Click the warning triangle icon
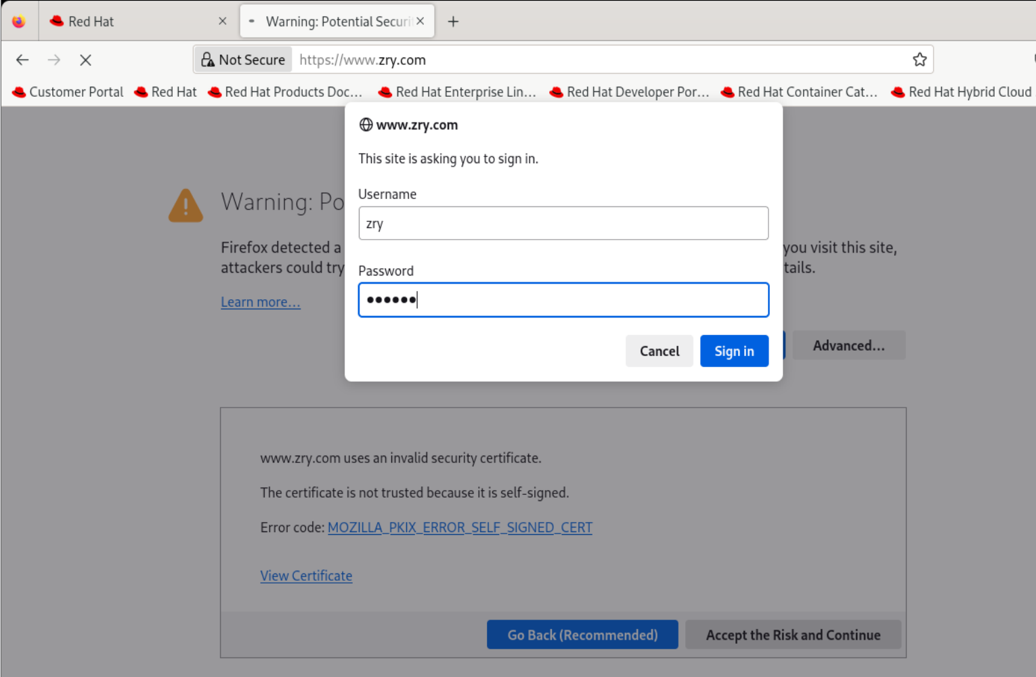1036x677 pixels. [186, 206]
